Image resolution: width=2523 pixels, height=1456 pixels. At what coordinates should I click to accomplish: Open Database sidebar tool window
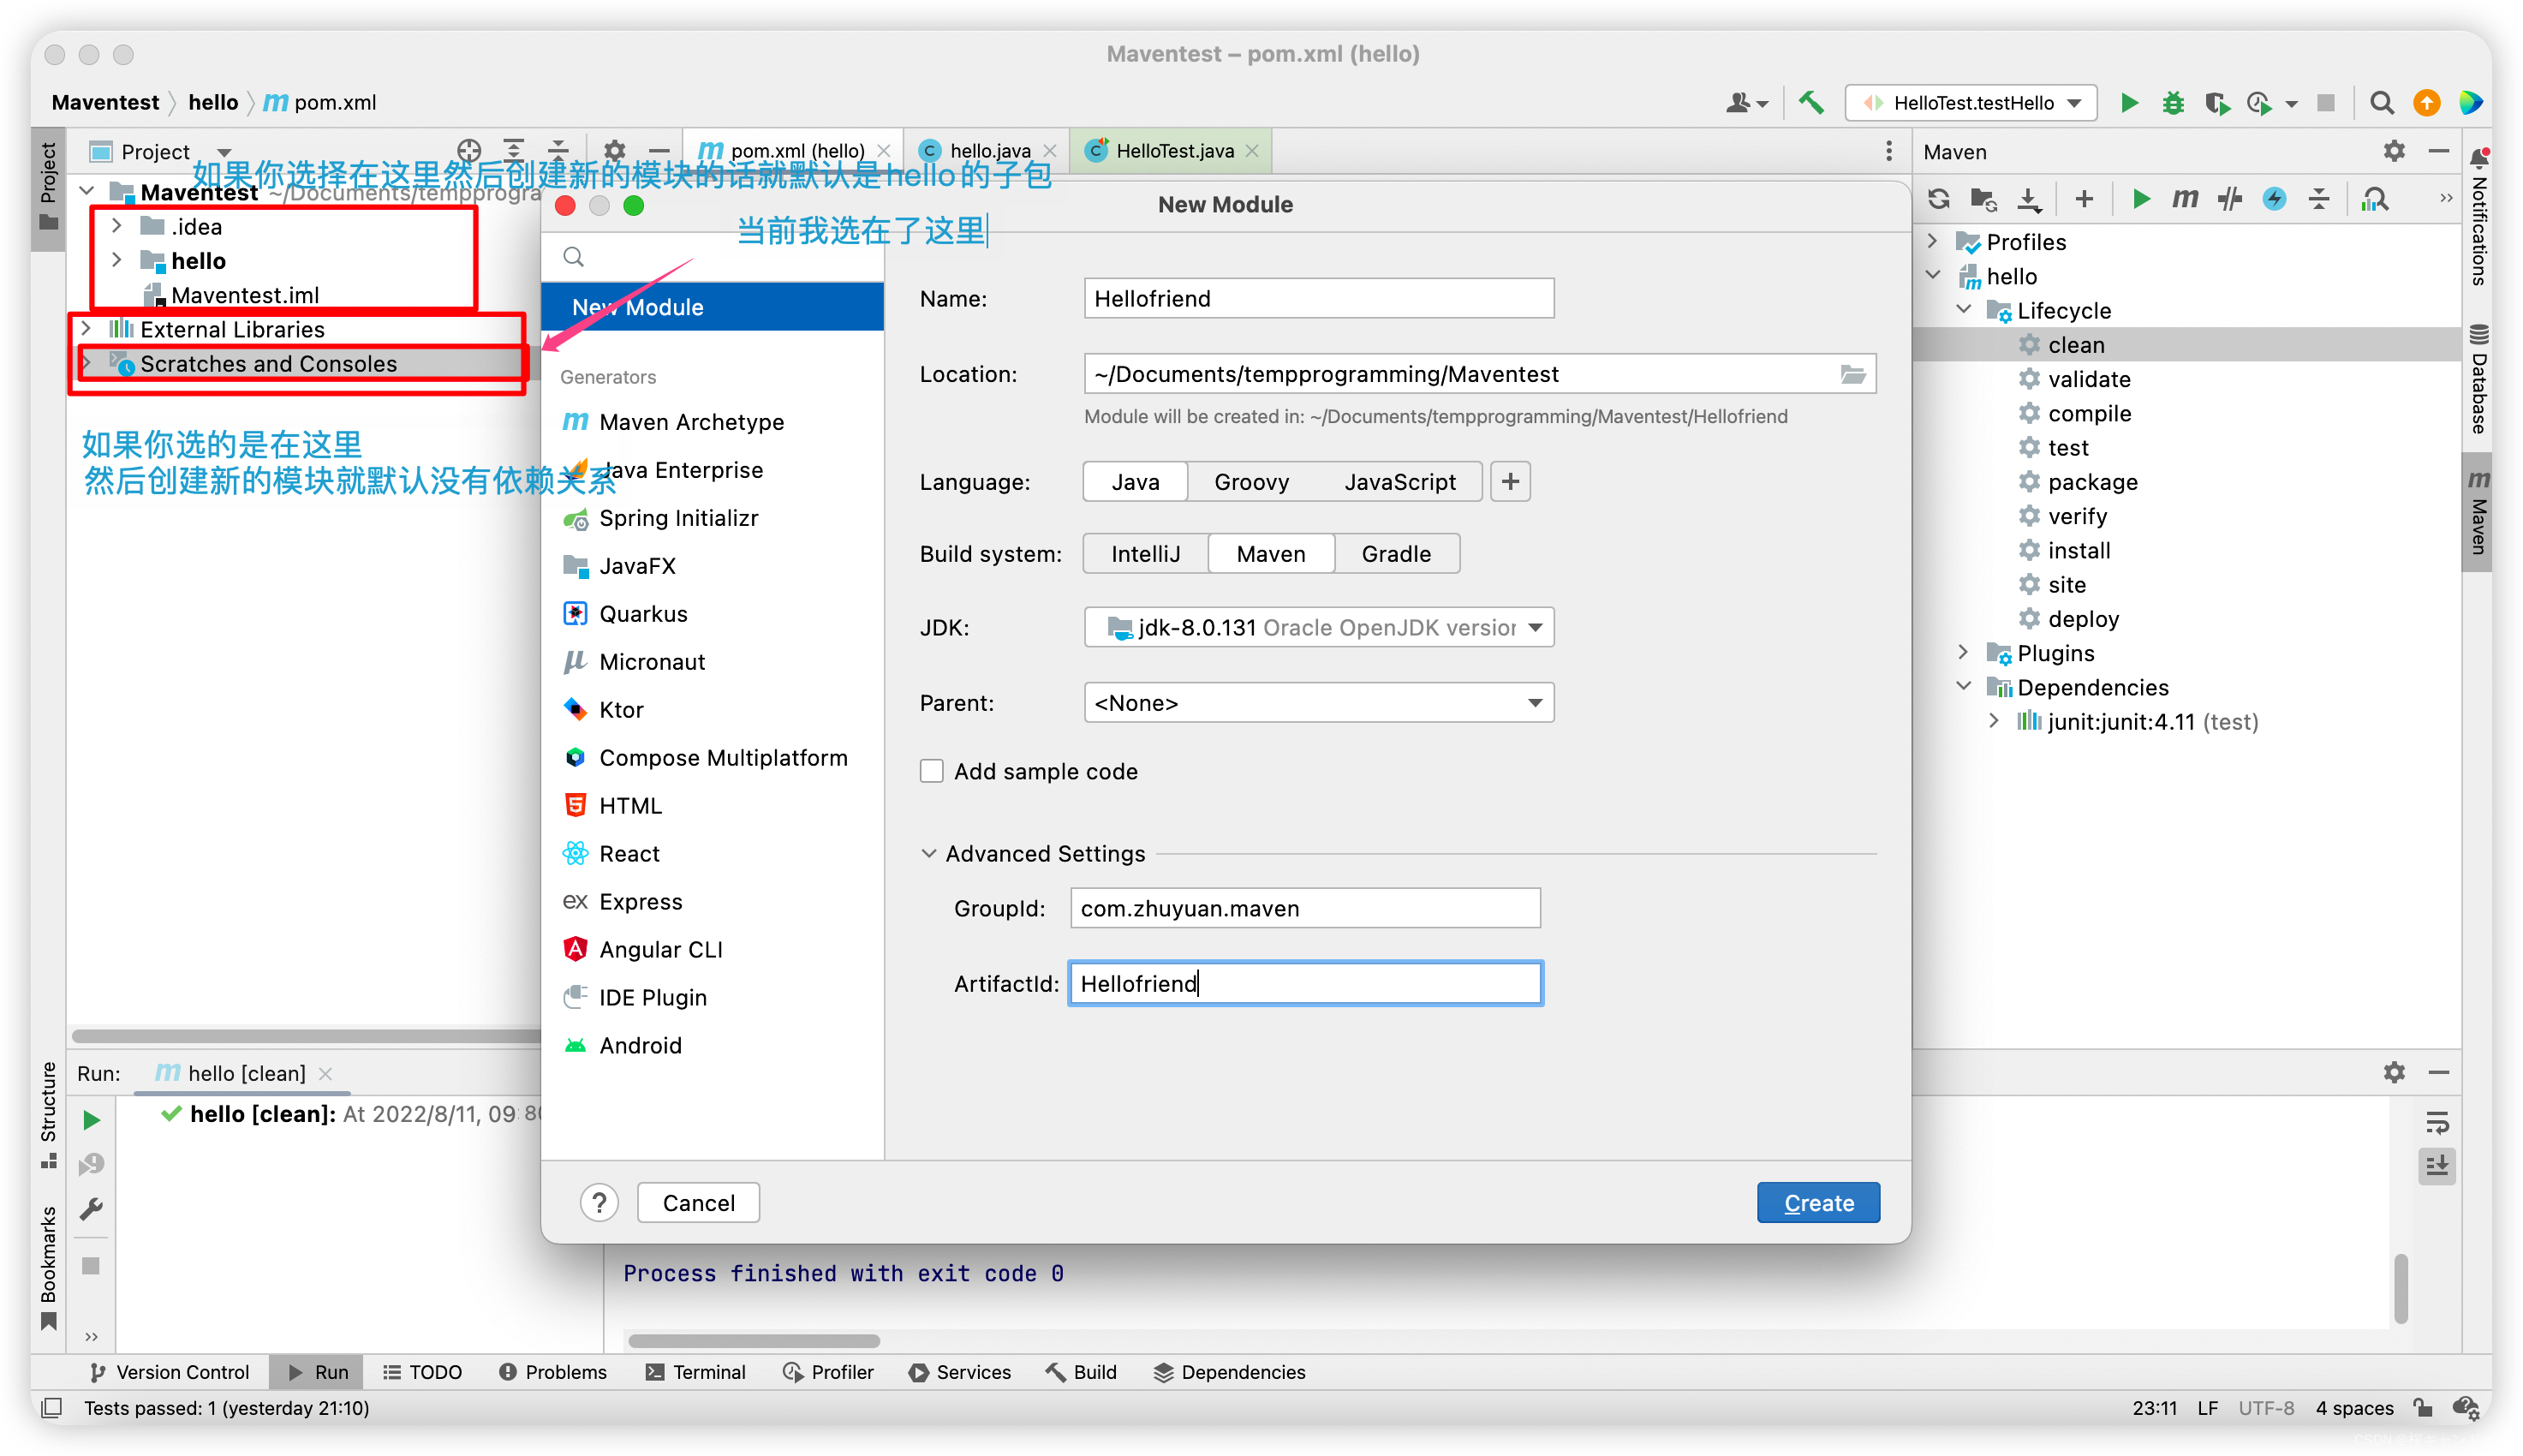coord(2478,380)
